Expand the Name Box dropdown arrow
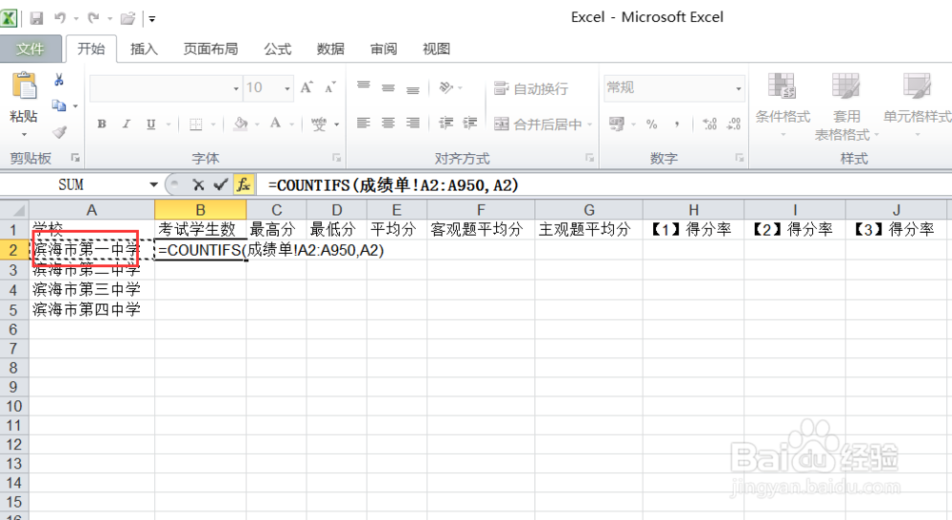 pos(153,184)
